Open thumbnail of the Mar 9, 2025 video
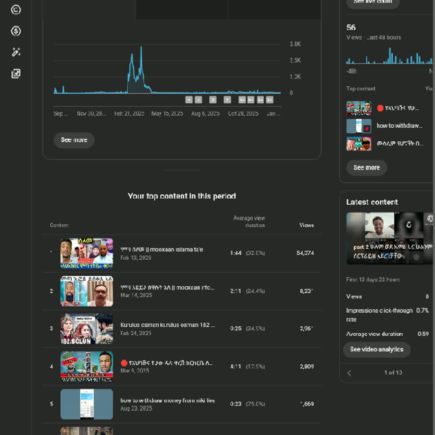 pyautogui.click(x=87, y=366)
